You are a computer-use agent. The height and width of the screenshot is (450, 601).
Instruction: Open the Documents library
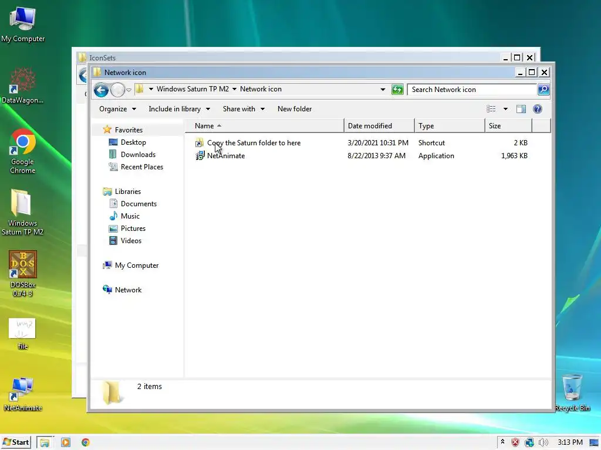click(139, 204)
